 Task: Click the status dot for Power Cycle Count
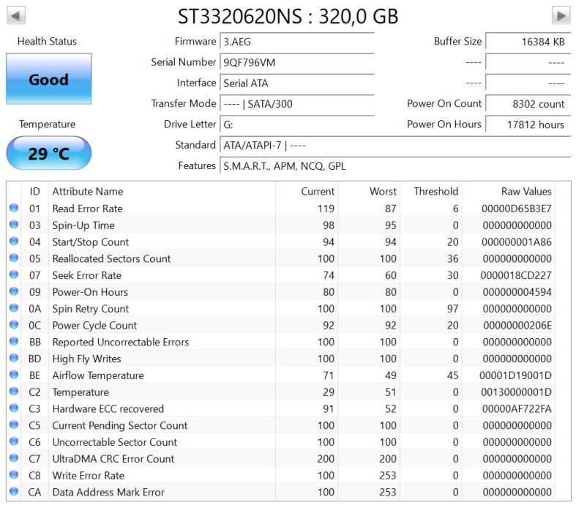(x=14, y=325)
